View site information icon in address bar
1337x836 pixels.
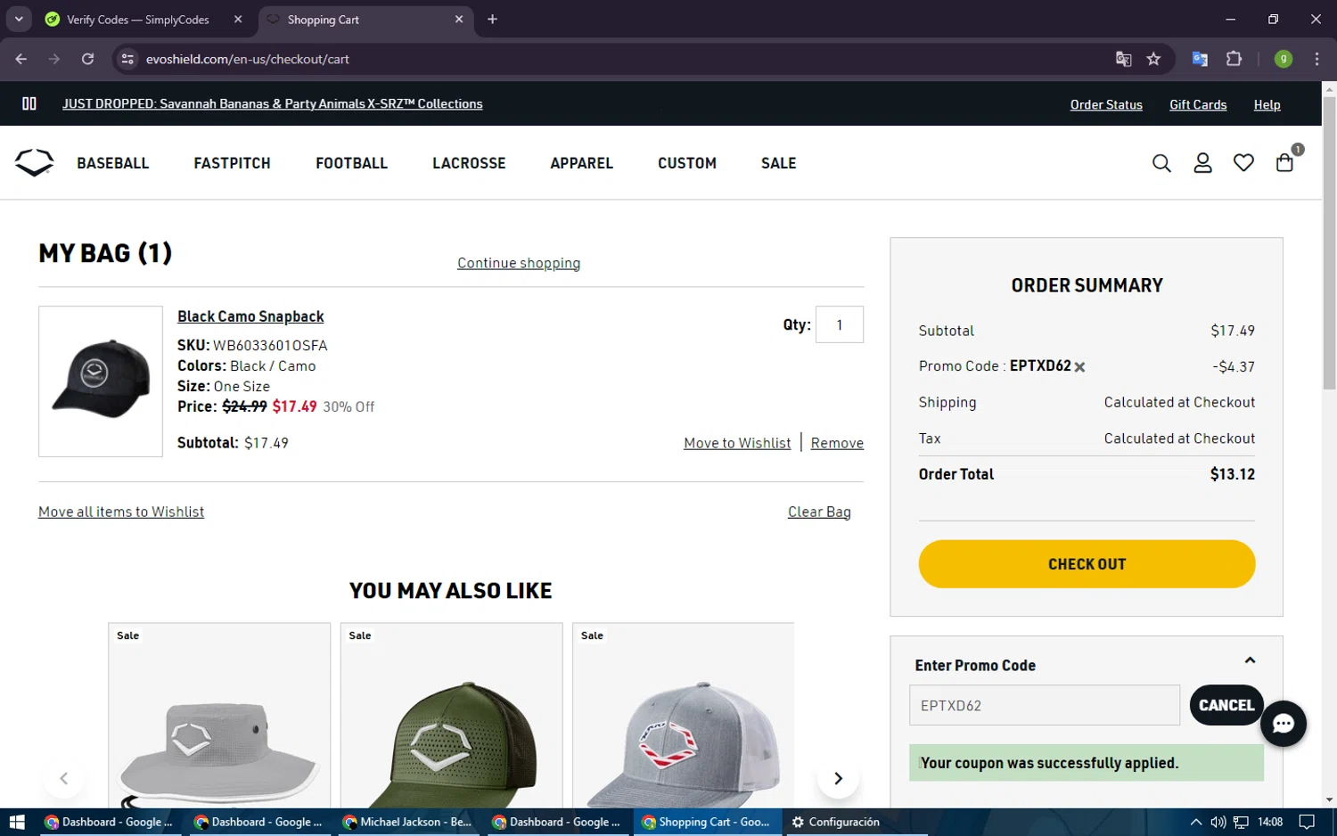coord(127,59)
